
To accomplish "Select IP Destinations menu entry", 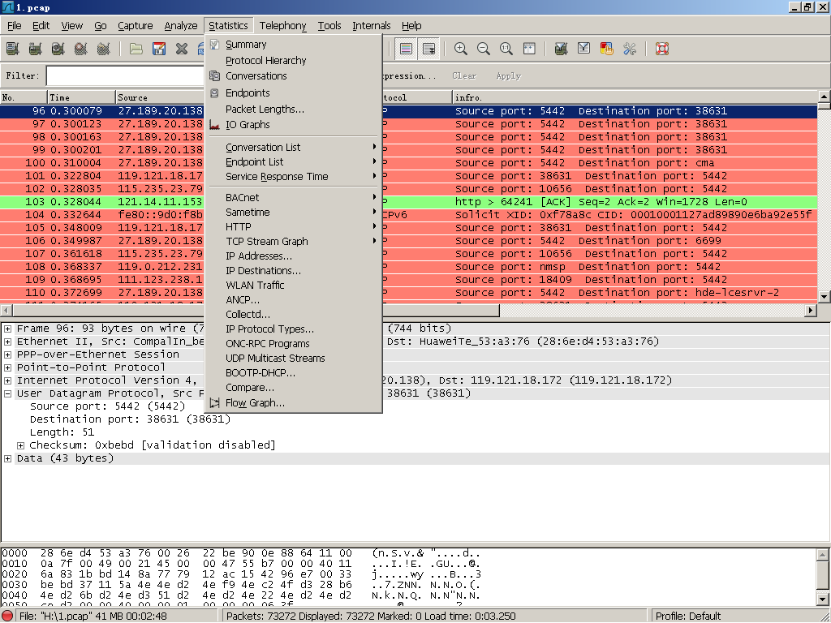I will [x=293, y=271].
